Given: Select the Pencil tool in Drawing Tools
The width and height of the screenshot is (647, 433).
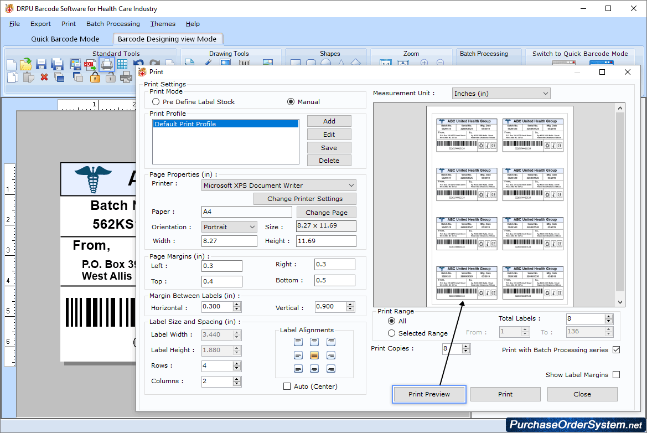Looking at the screenshot, I should pyautogui.click(x=207, y=63).
